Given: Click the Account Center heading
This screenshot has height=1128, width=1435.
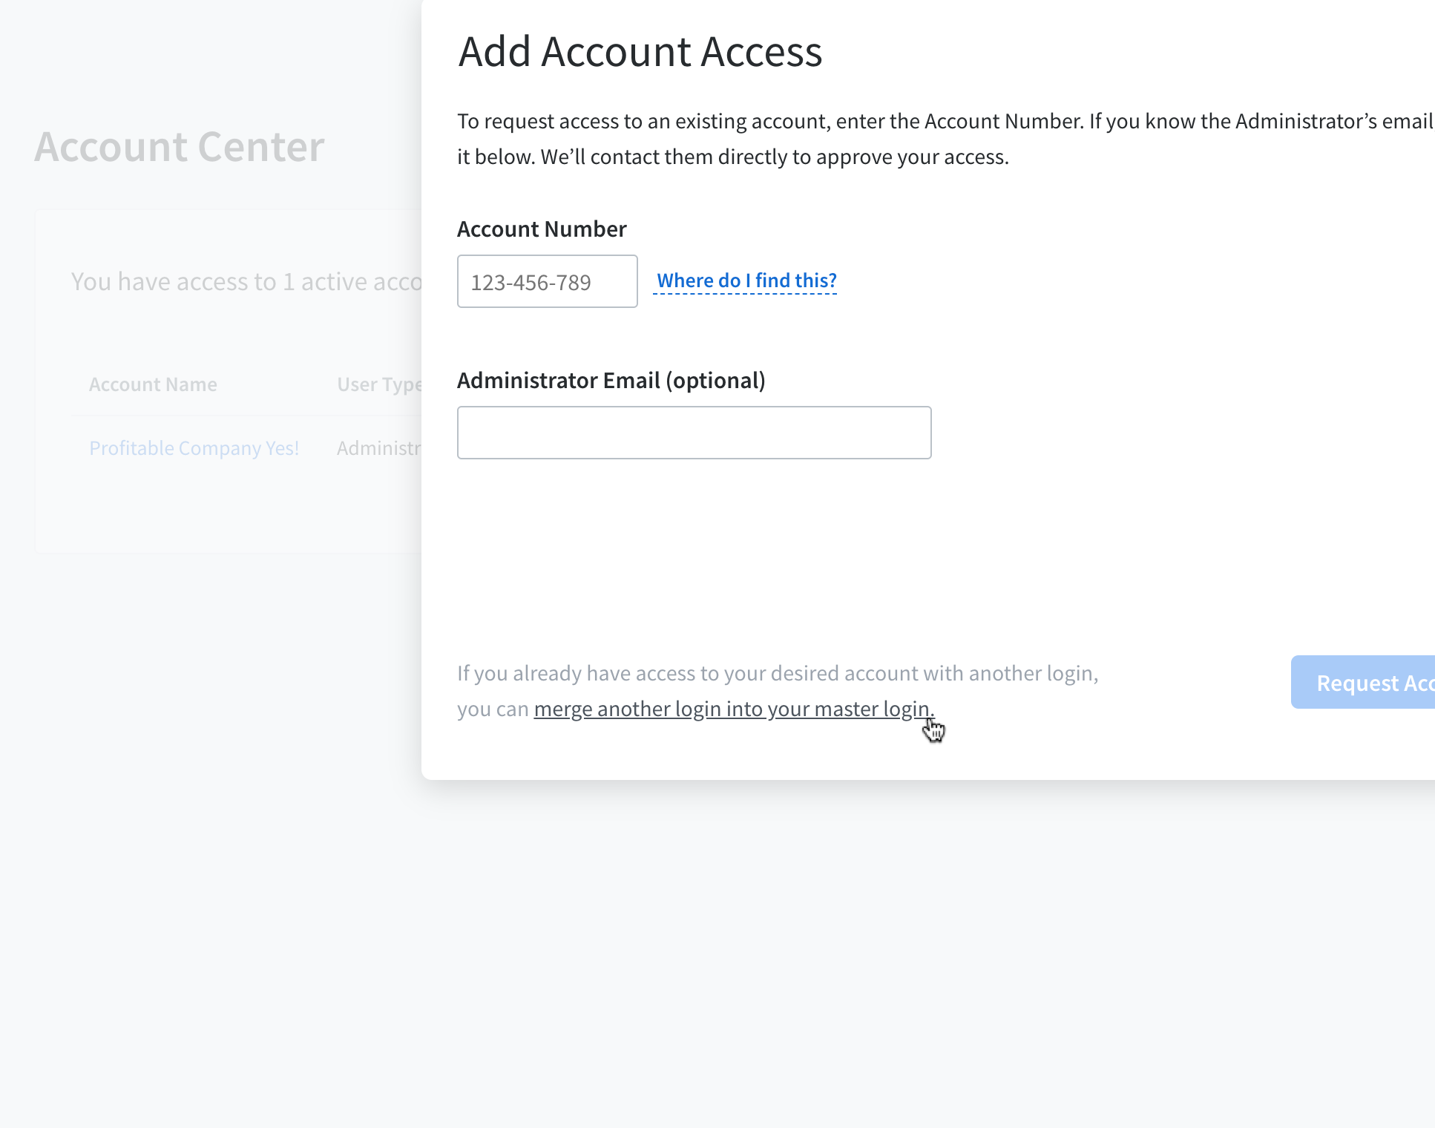Looking at the screenshot, I should pyautogui.click(x=180, y=146).
